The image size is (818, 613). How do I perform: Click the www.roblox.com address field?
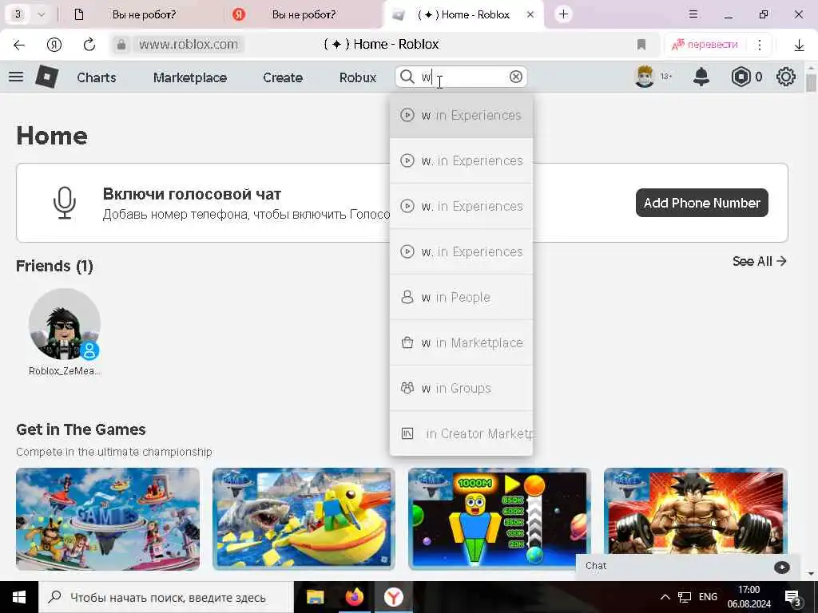pyautogui.click(x=189, y=45)
